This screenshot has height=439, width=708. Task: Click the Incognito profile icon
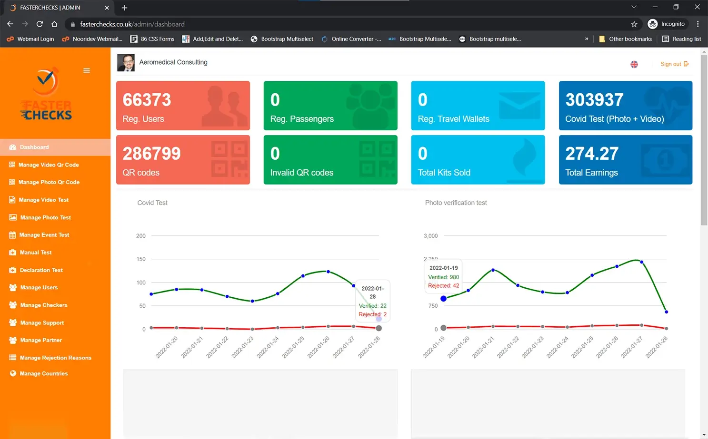[651, 24]
